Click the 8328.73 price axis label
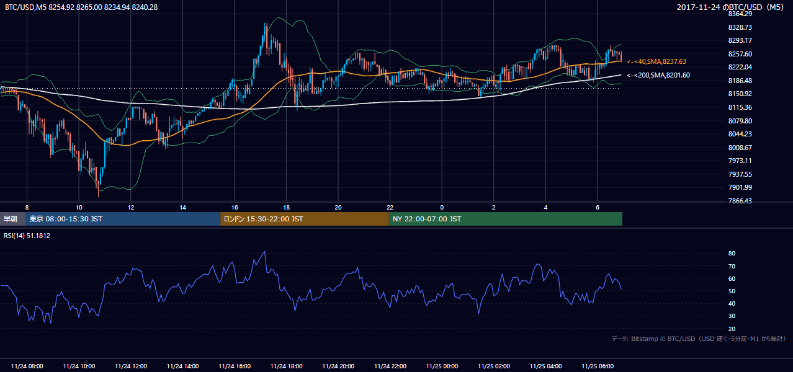This screenshot has height=372, width=793. pos(740,27)
